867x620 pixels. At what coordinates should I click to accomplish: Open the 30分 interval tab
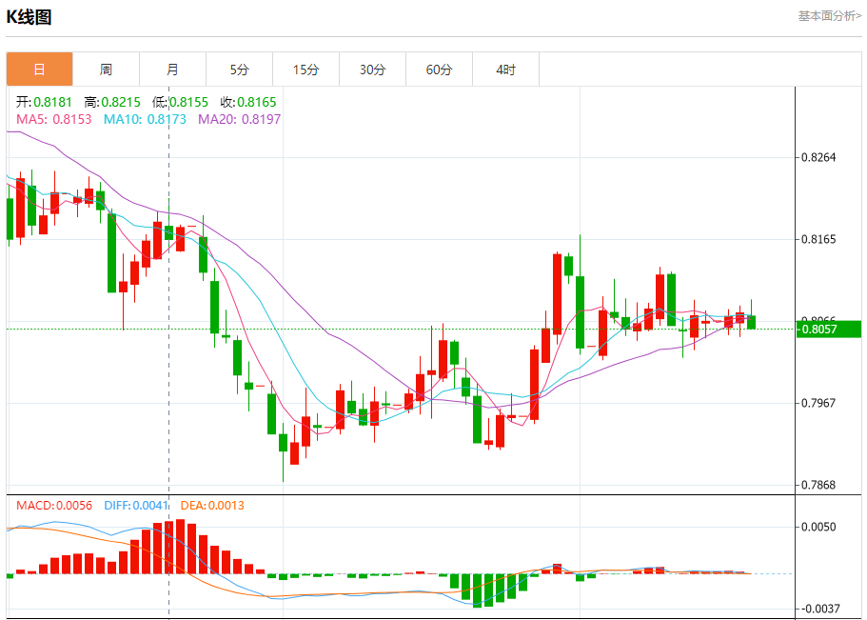373,70
